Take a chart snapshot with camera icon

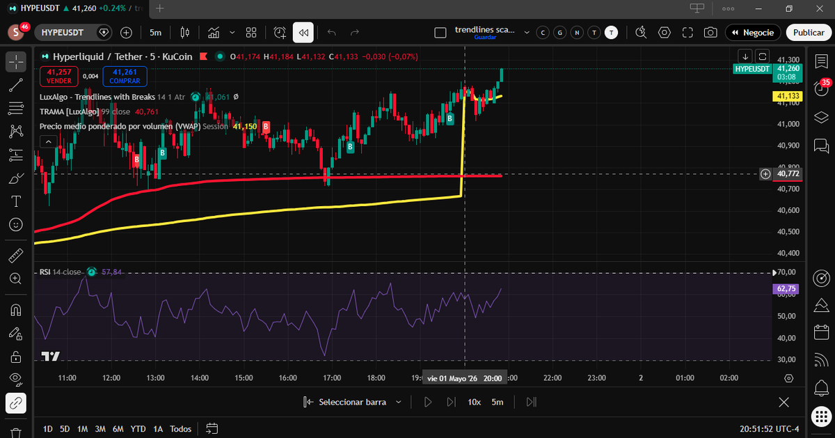pos(710,32)
